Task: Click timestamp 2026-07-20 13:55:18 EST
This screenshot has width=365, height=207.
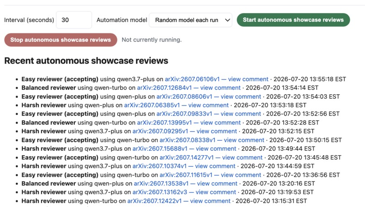Action: [x=310, y=79]
